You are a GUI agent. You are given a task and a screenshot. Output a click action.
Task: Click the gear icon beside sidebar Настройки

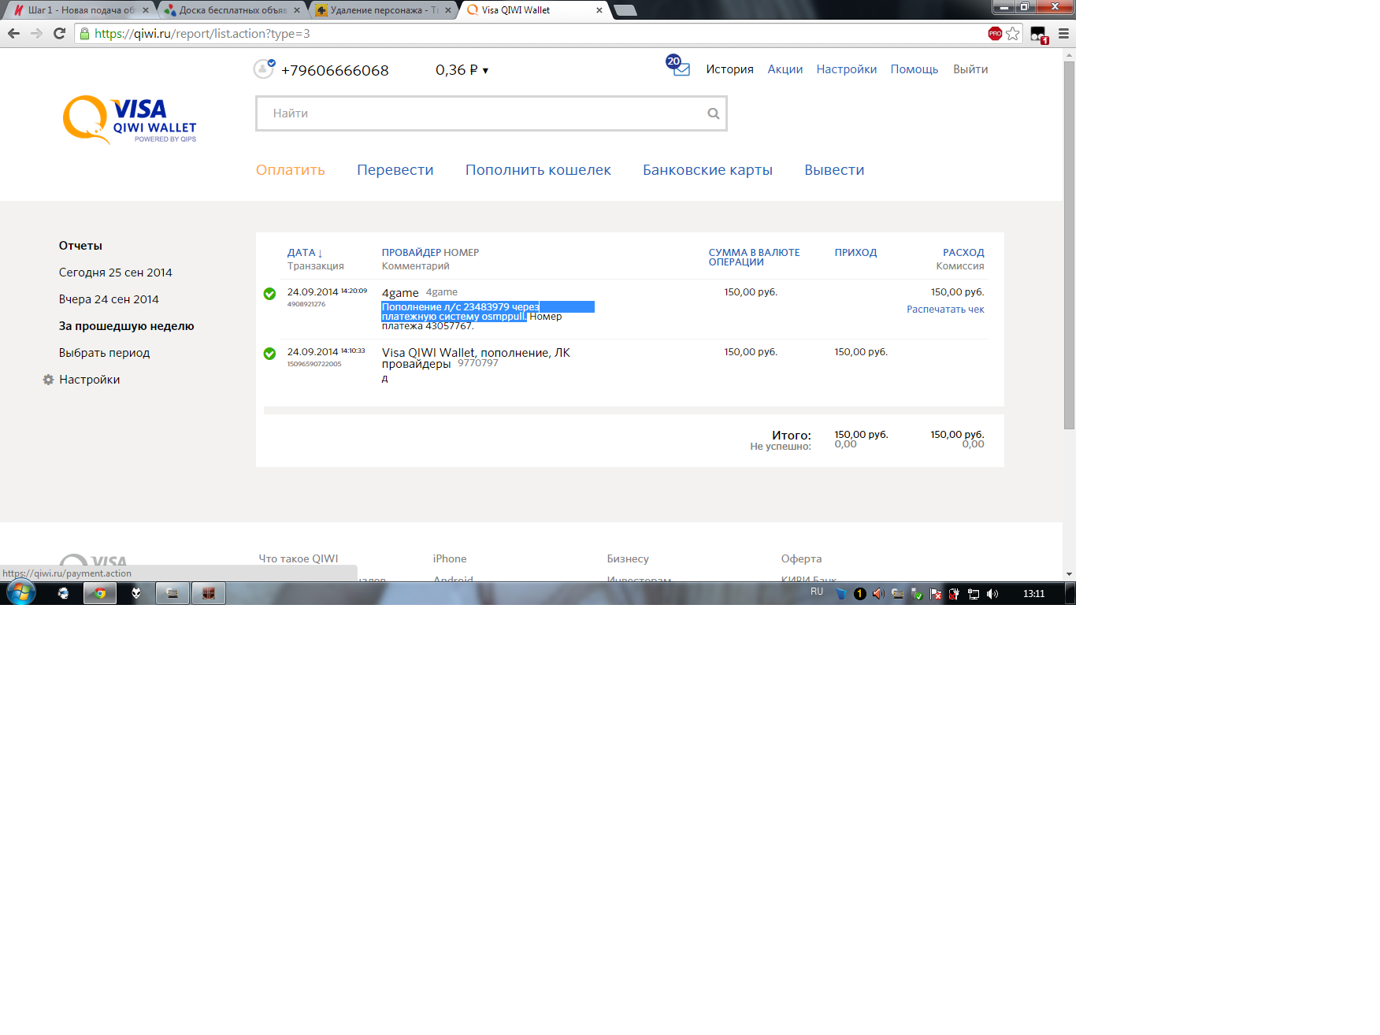[x=48, y=380]
